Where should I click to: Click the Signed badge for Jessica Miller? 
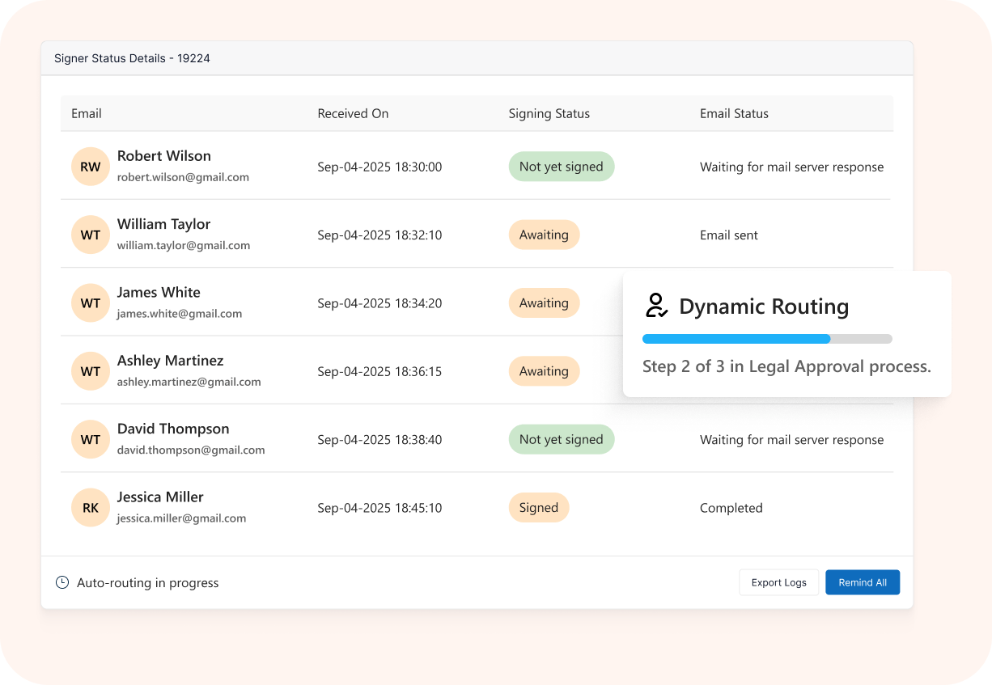539,508
